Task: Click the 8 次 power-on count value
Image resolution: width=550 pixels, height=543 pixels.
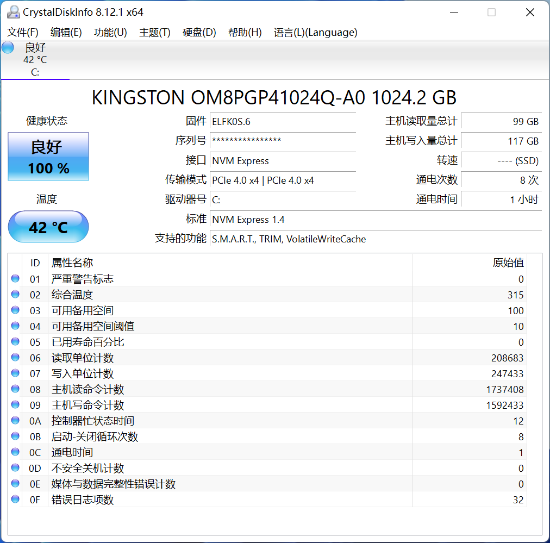Action: click(501, 180)
